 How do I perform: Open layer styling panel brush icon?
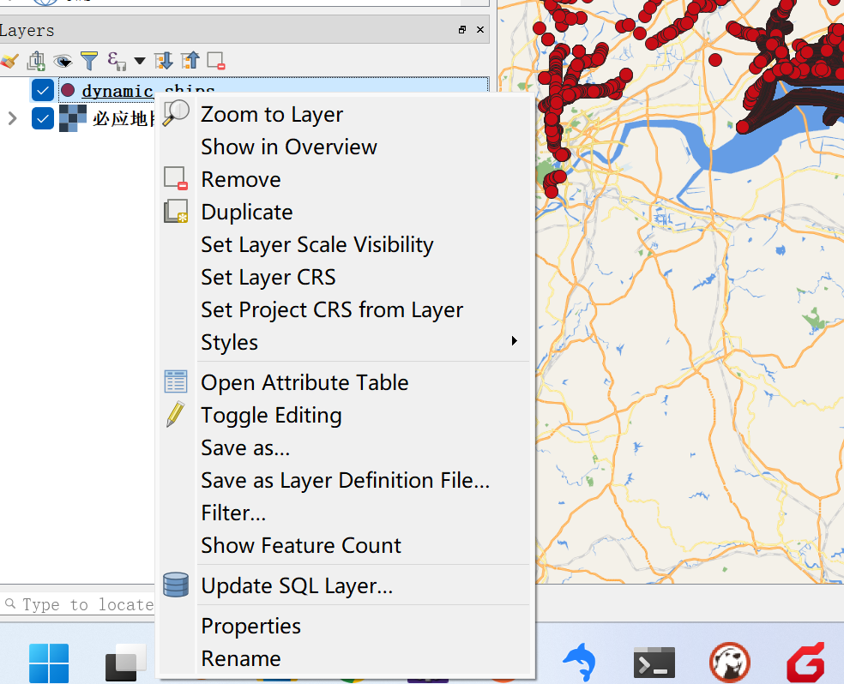(x=9, y=61)
